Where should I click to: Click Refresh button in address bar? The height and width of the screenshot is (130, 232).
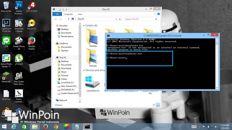[120, 19]
